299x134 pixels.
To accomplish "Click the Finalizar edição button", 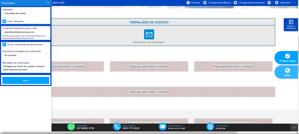I will click(x=287, y=58).
